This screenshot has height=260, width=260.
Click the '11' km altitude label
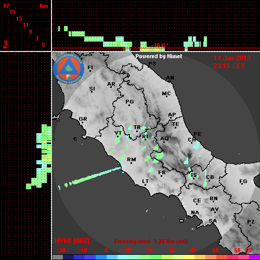click(x=25, y=25)
